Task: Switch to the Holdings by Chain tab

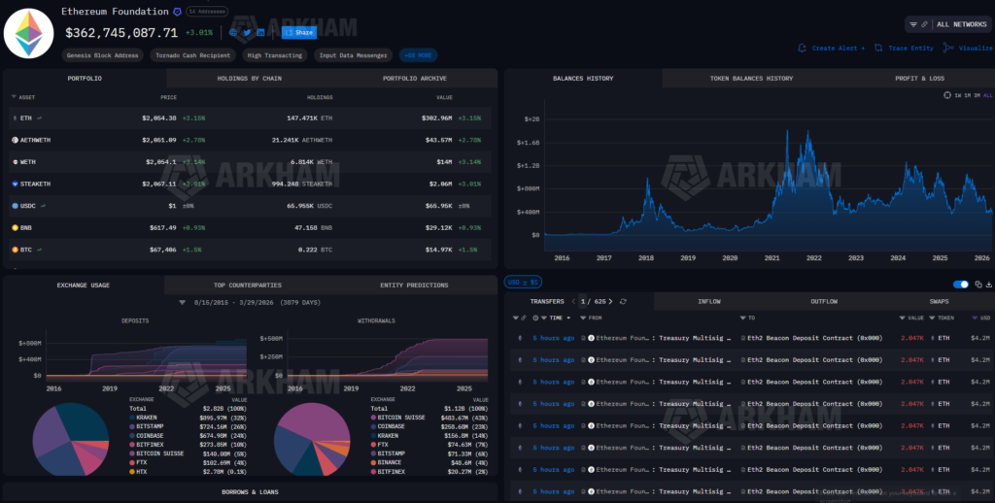Action: (250, 78)
